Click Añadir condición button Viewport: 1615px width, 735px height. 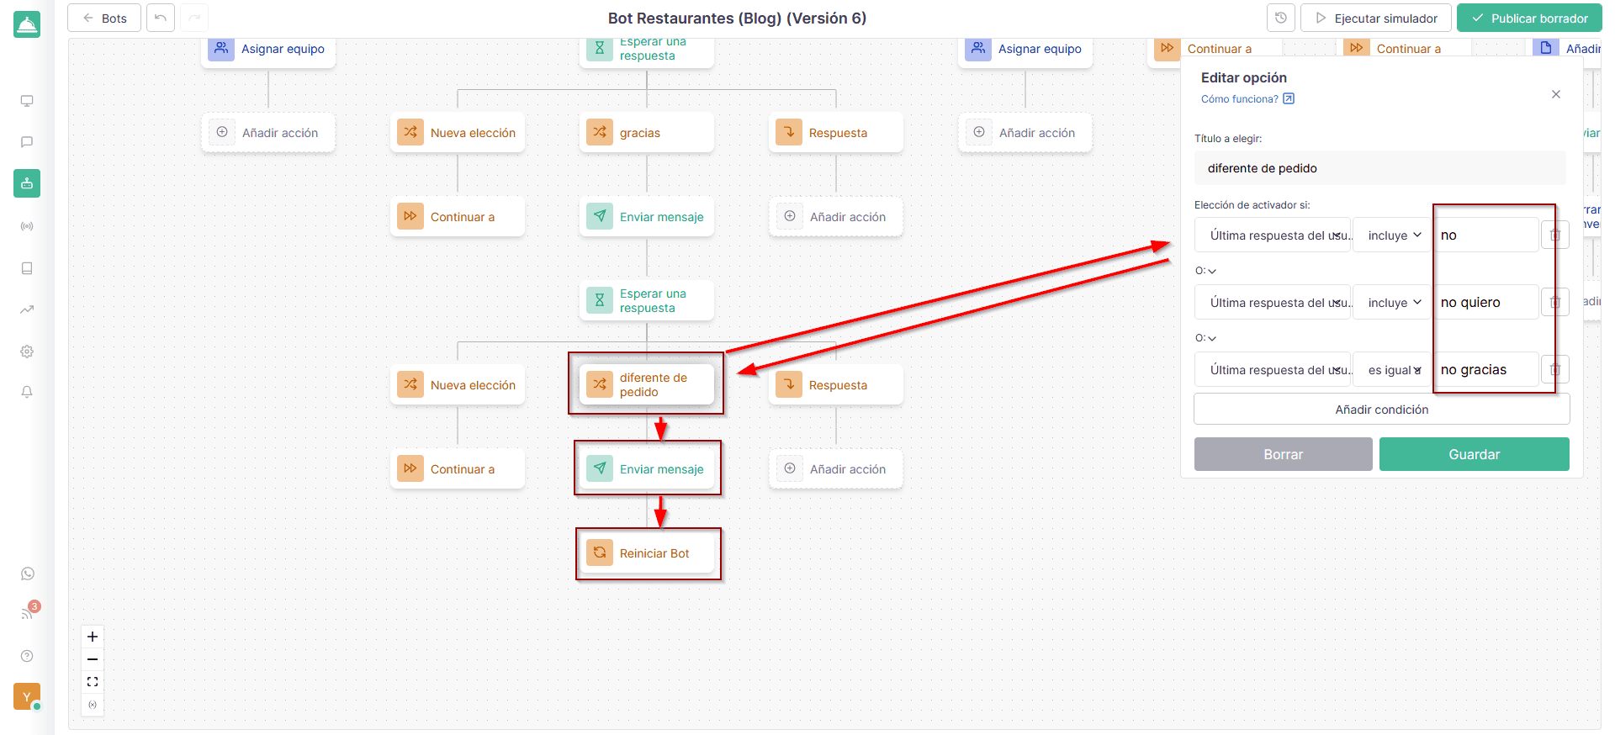tap(1382, 410)
